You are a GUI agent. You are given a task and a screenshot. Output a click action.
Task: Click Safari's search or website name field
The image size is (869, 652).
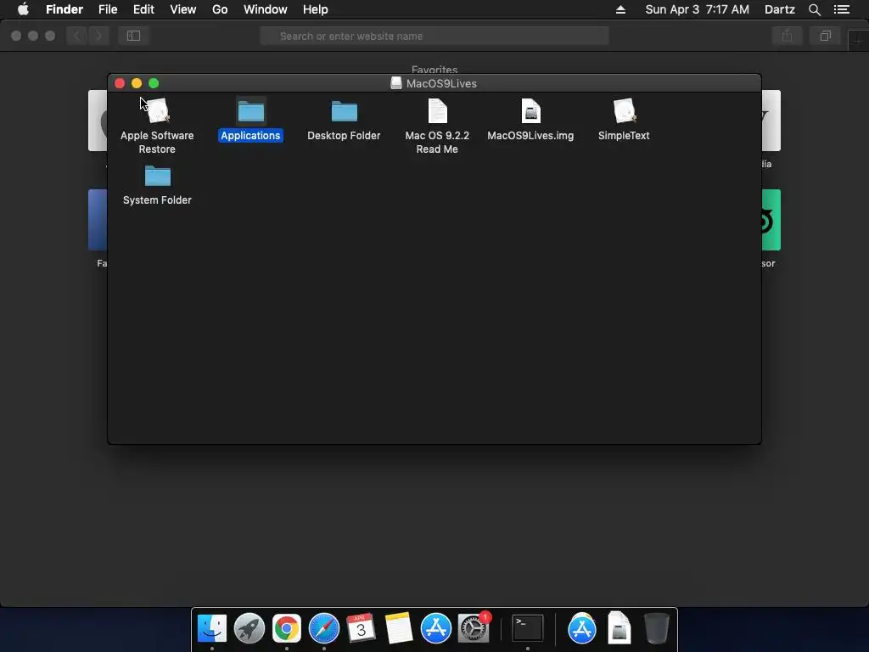point(434,36)
